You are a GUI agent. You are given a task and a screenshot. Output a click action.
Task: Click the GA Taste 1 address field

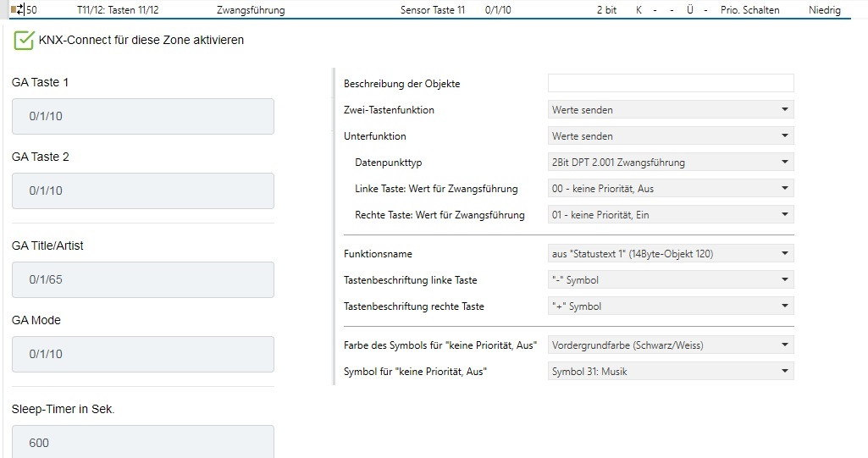(x=142, y=116)
